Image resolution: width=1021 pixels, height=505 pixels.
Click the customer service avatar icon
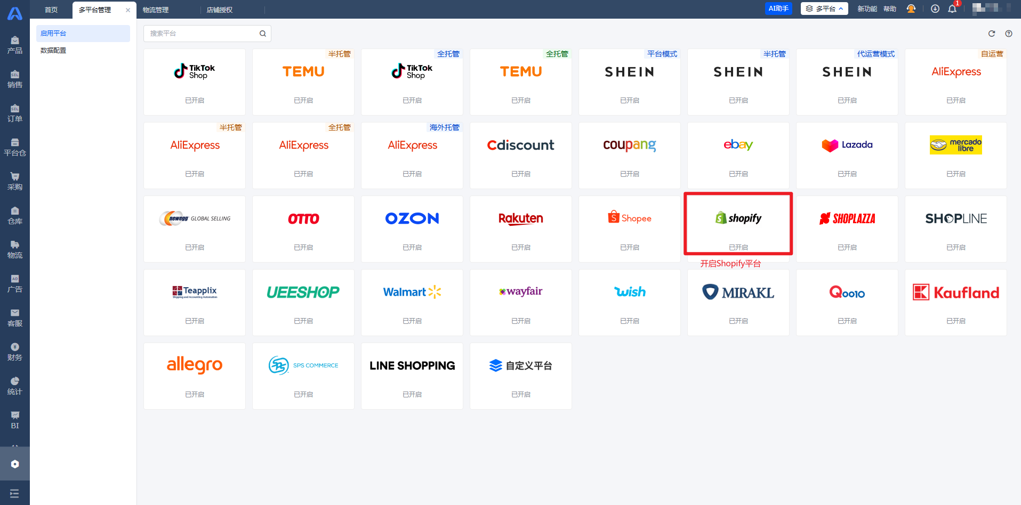click(911, 9)
